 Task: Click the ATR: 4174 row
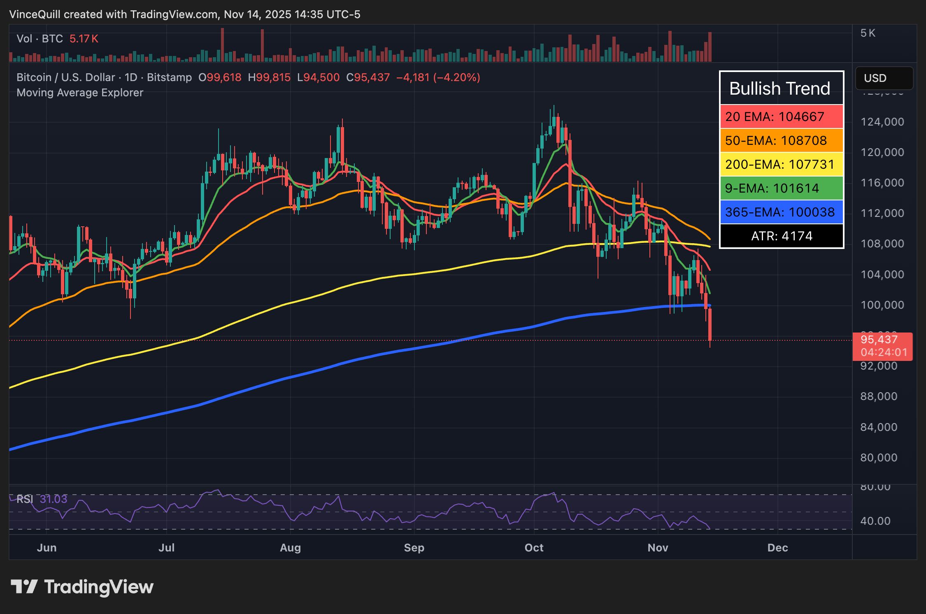pos(781,236)
